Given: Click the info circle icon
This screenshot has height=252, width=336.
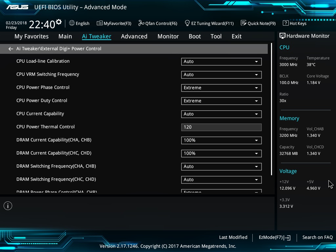Looking at the screenshot, I should [x=8, y=206].
